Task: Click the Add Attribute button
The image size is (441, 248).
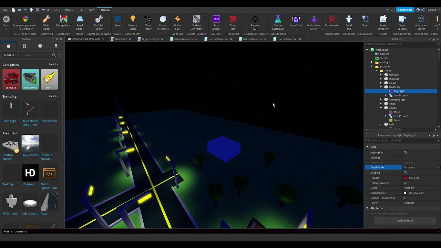Action: click(405, 220)
